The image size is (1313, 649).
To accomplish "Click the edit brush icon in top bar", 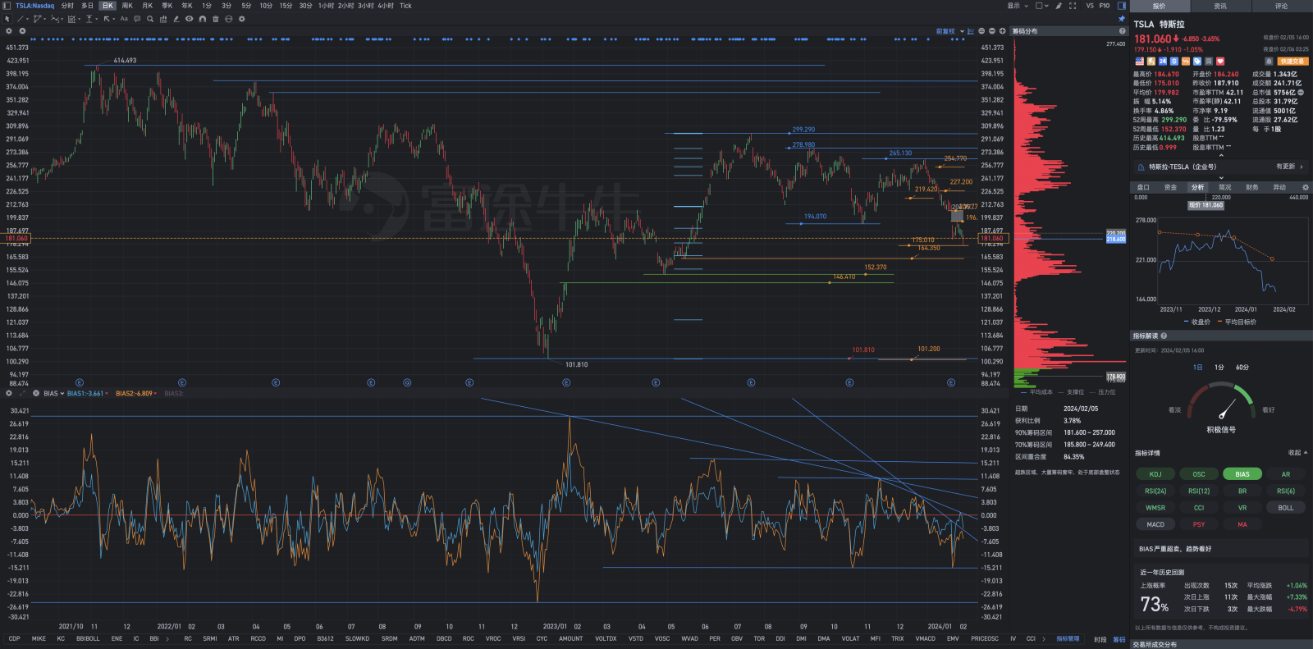I will pyautogui.click(x=1059, y=6).
